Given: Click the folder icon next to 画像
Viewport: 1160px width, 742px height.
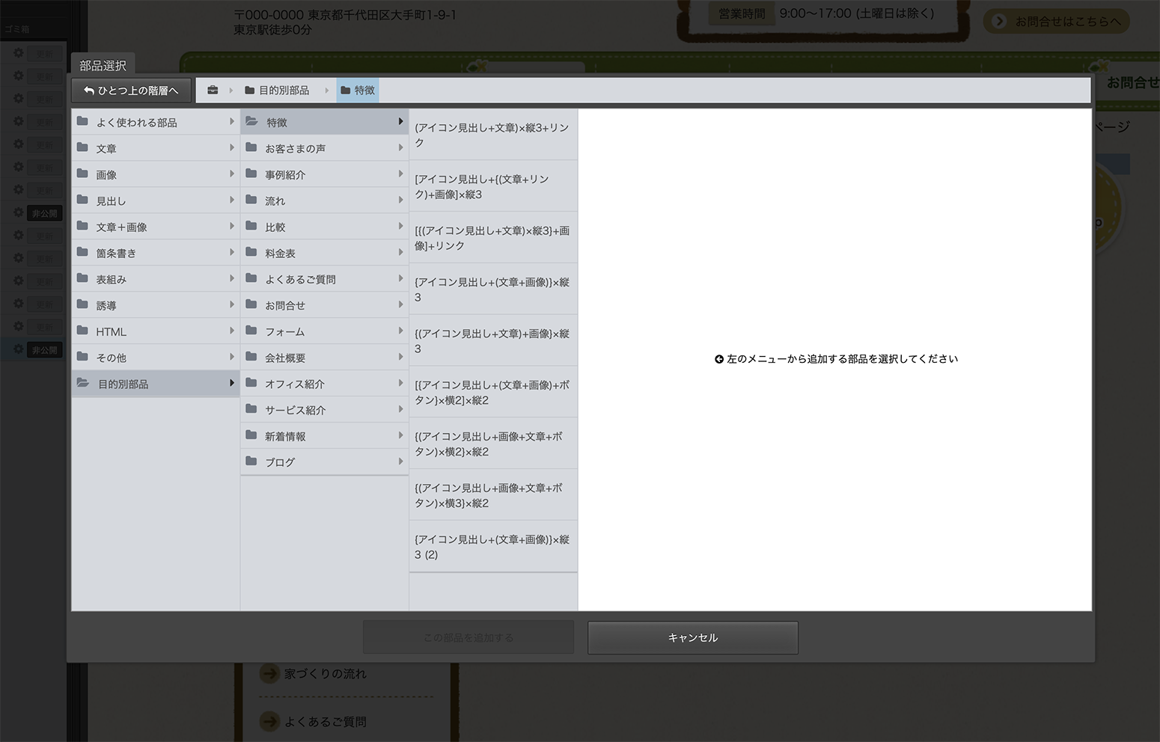Looking at the screenshot, I should click(x=82, y=174).
